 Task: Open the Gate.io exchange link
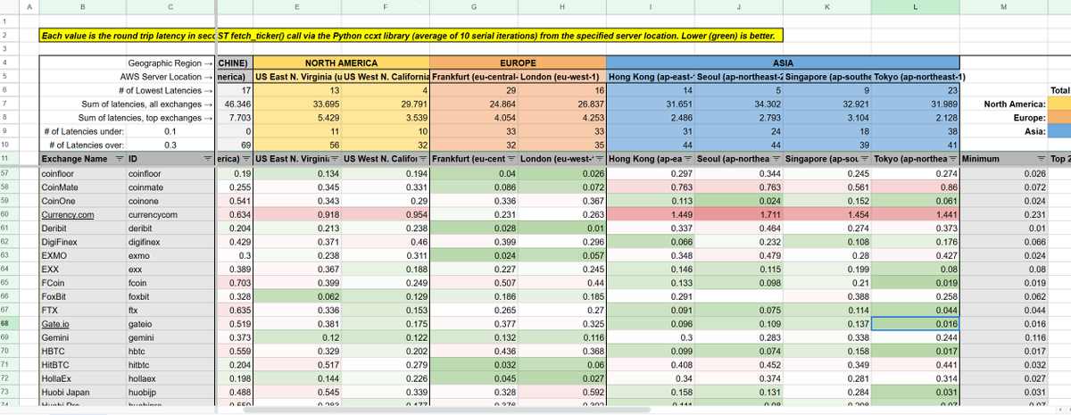55,323
